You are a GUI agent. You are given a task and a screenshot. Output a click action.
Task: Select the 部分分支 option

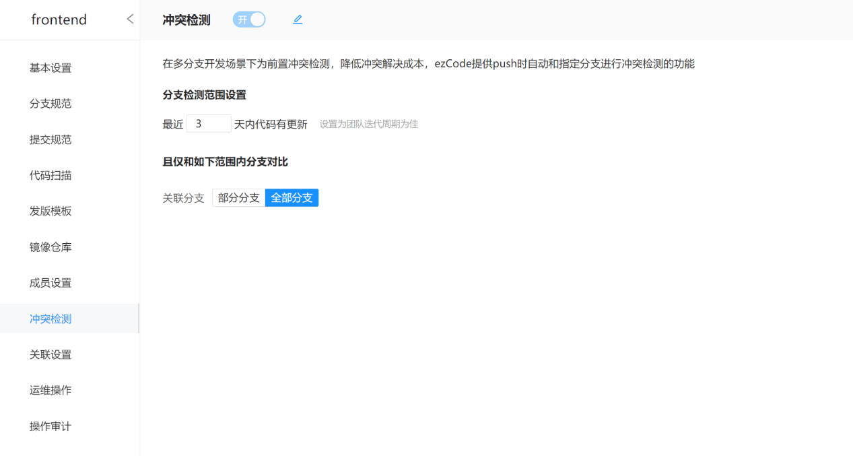pyautogui.click(x=238, y=198)
